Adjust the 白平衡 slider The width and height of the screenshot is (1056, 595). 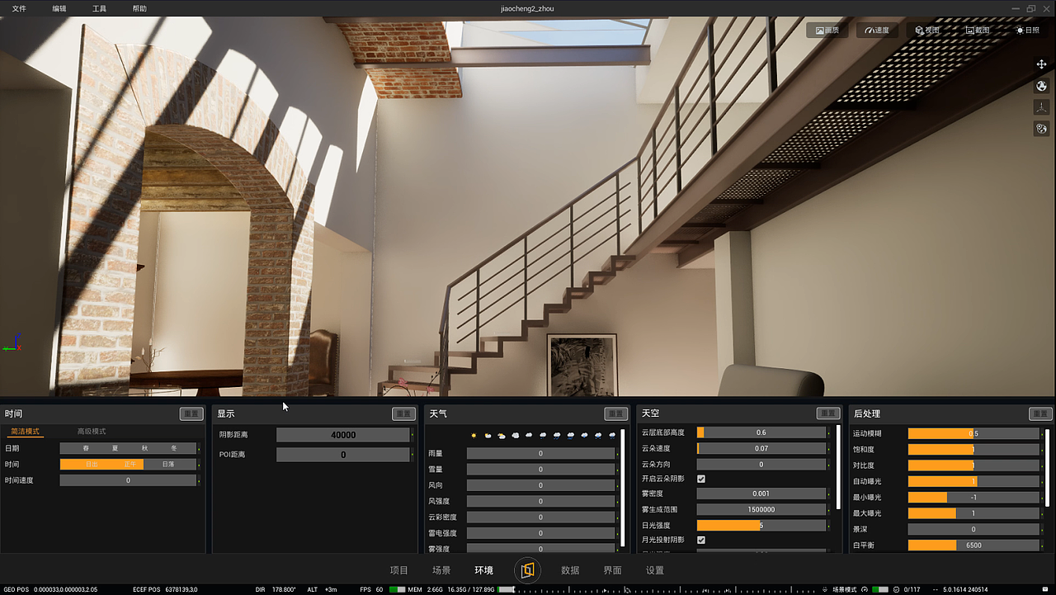(973, 545)
